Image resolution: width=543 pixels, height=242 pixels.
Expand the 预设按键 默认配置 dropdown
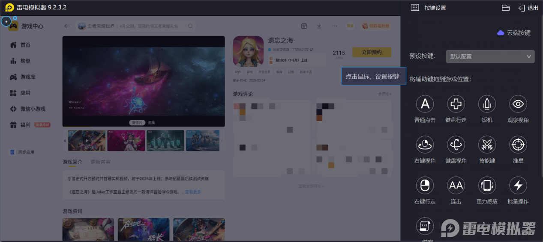pos(490,56)
